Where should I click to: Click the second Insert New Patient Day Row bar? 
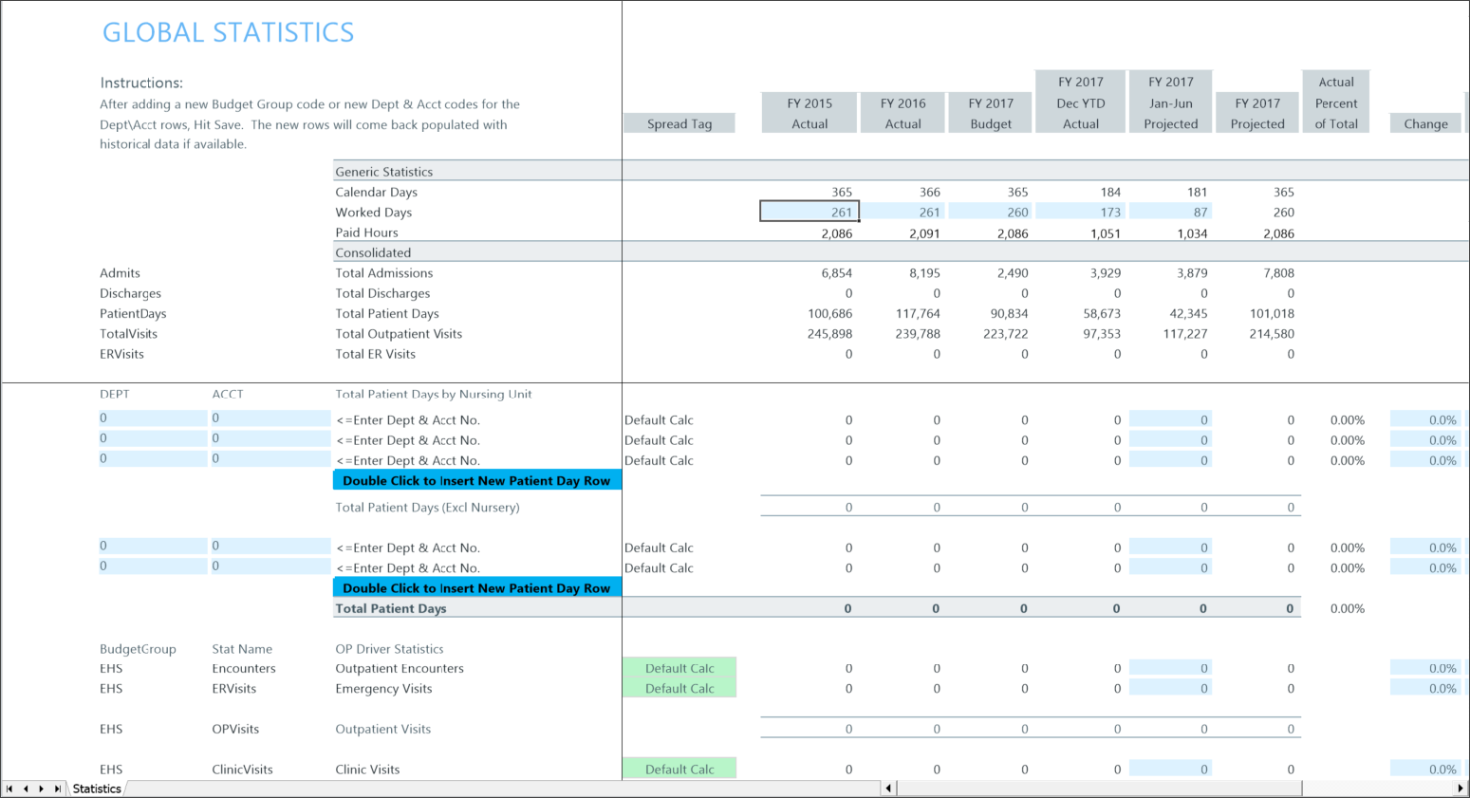tap(476, 588)
